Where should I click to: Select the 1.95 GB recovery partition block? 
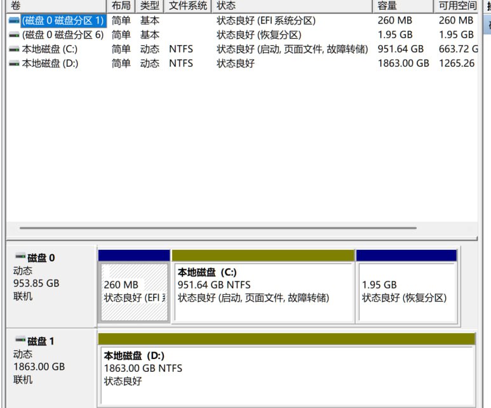tap(407, 292)
